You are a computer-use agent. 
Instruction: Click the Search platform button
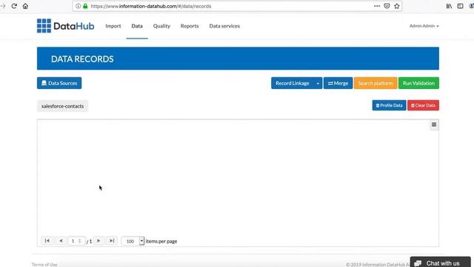[375, 83]
